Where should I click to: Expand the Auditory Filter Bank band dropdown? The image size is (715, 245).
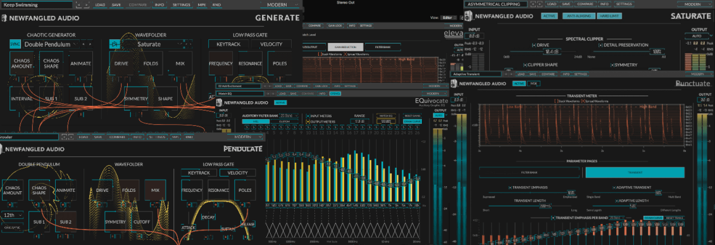(288, 116)
